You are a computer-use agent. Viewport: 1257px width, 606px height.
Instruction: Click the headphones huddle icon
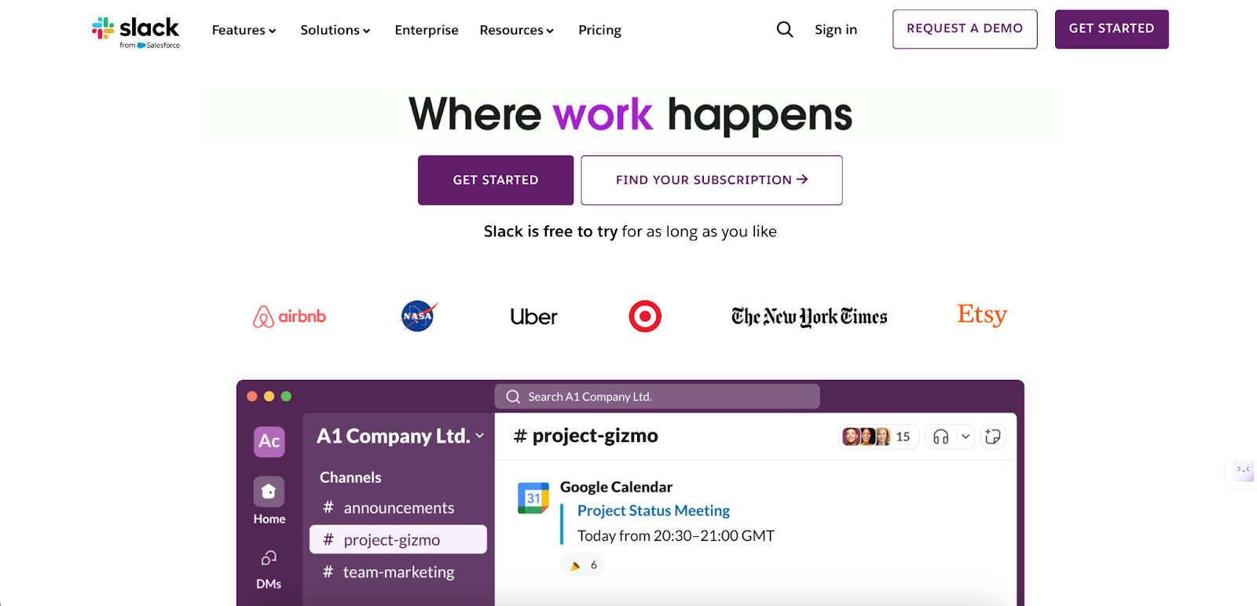click(941, 436)
